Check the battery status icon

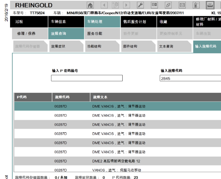pos(196,5)
